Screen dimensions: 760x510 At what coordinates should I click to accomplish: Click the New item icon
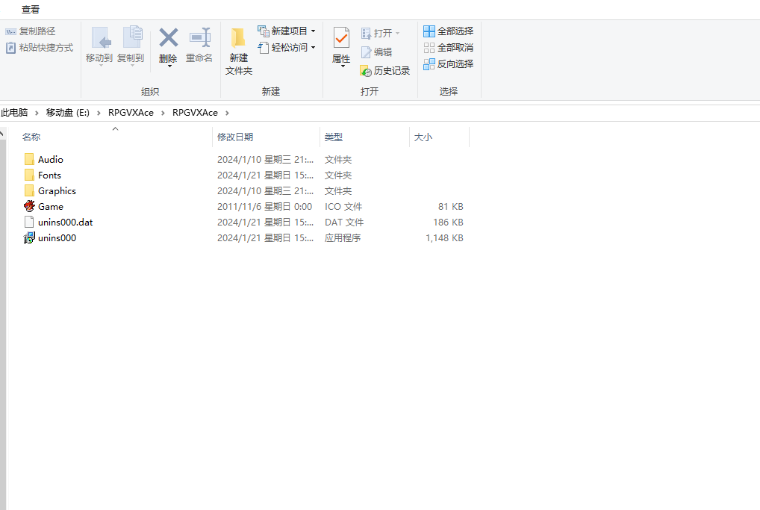pyautogui.click(x=264, y=31)
